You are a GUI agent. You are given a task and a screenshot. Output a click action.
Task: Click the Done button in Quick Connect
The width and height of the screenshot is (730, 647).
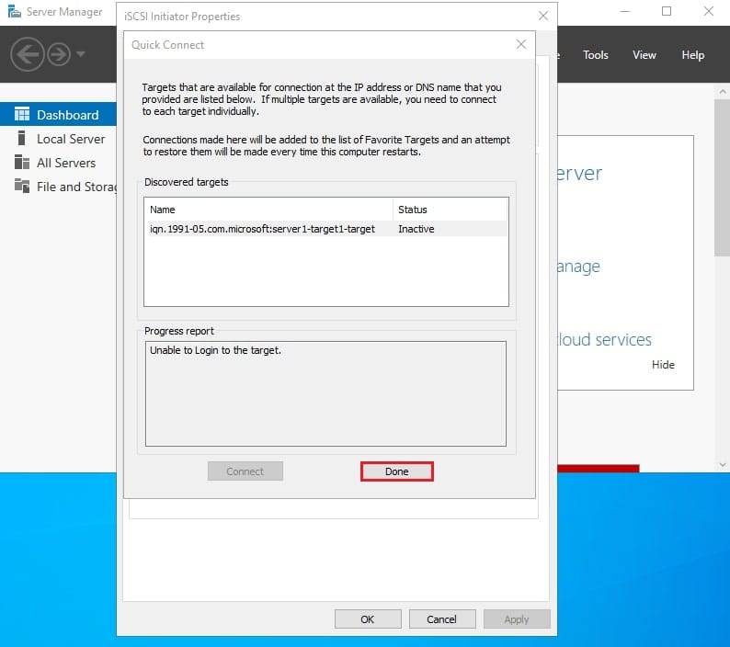396,471
